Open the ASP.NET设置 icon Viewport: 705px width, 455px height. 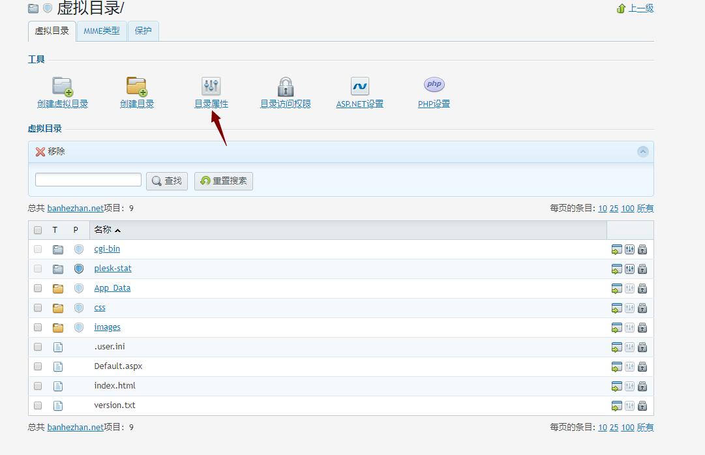point(359,86)
